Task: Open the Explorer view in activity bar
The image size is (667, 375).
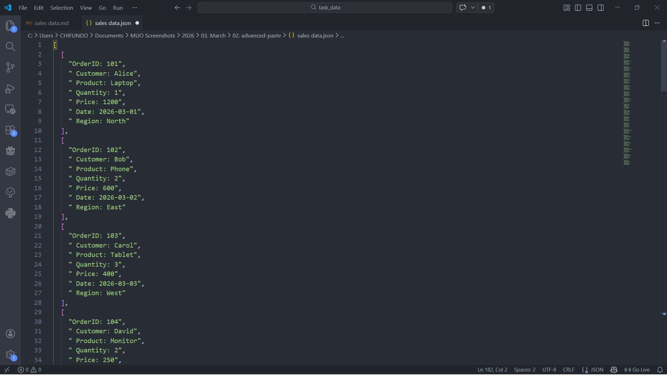Action: pyautogui.click(x=10, y=26)
